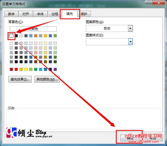Choose light green in the standard colors row
This screenshot has width=167, height=146.
[x=31, y=69]
